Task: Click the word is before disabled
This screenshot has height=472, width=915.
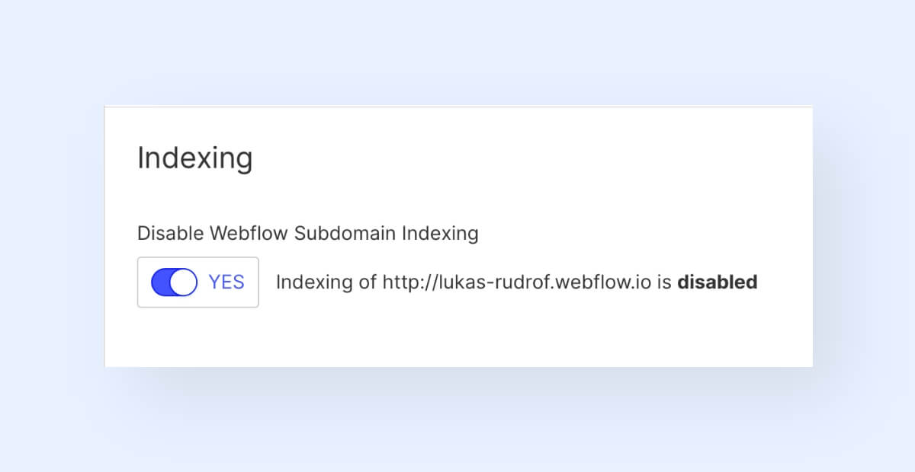Action: (664, 282)
